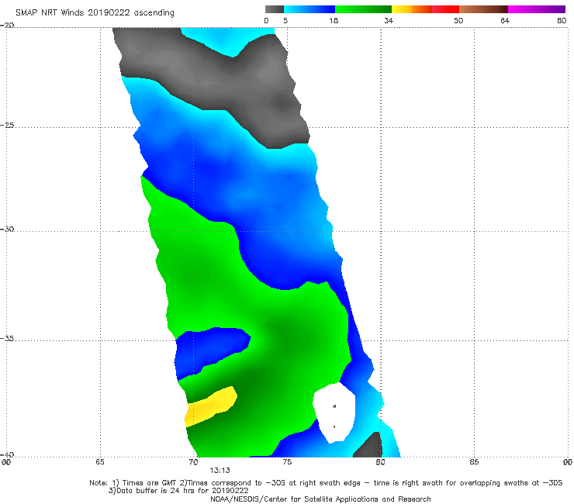
Task: Click the longitude label '65'
Action: click(x=100, y=462)
